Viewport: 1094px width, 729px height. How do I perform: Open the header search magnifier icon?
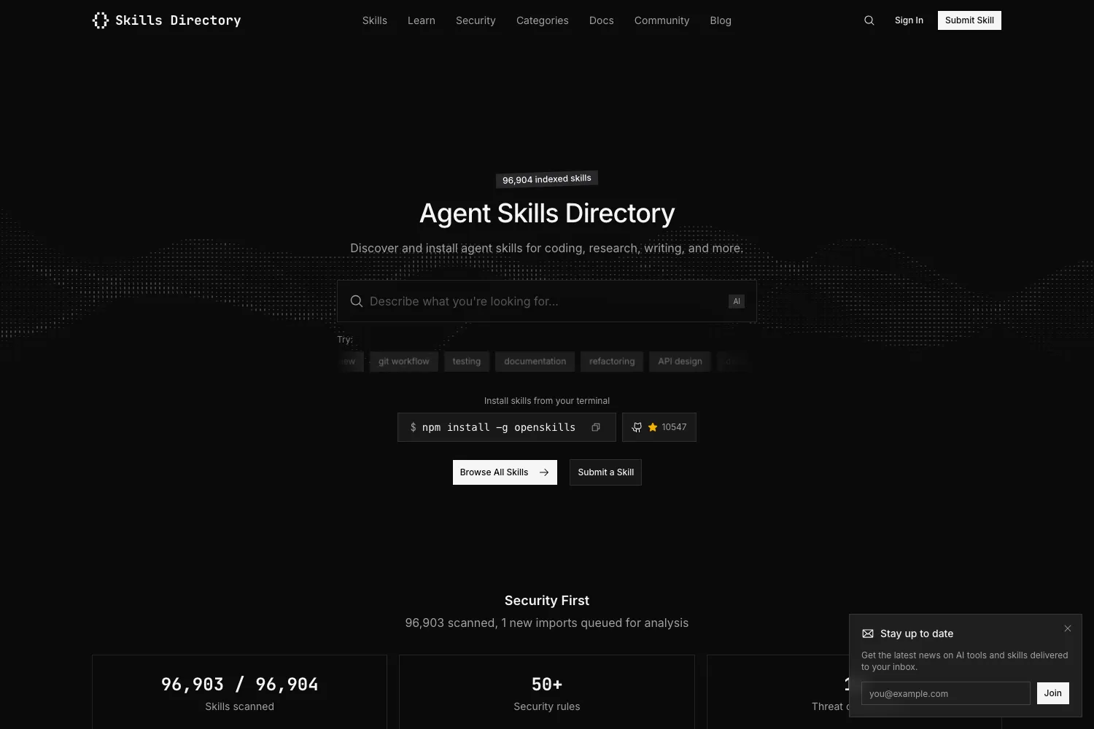point(869,20)
